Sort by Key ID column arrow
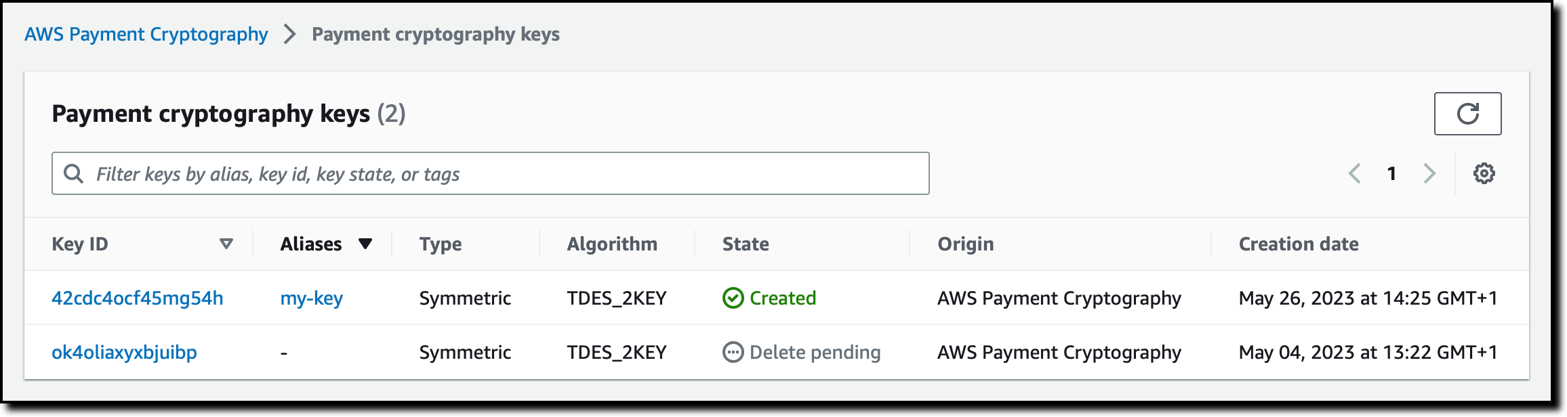The image size is (1567, 417). [x=226, y=244]
